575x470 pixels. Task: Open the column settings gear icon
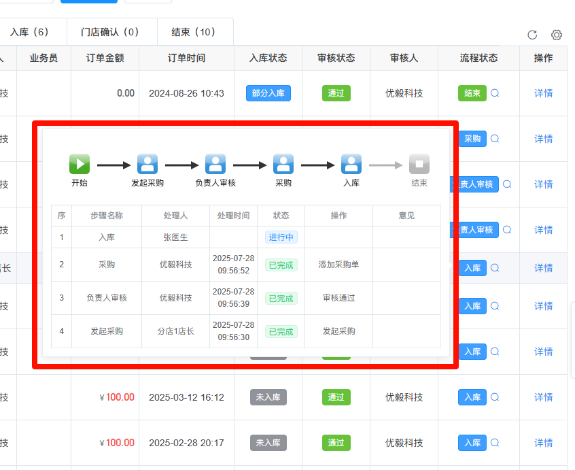pyautogui.click(x=557, y=35)
